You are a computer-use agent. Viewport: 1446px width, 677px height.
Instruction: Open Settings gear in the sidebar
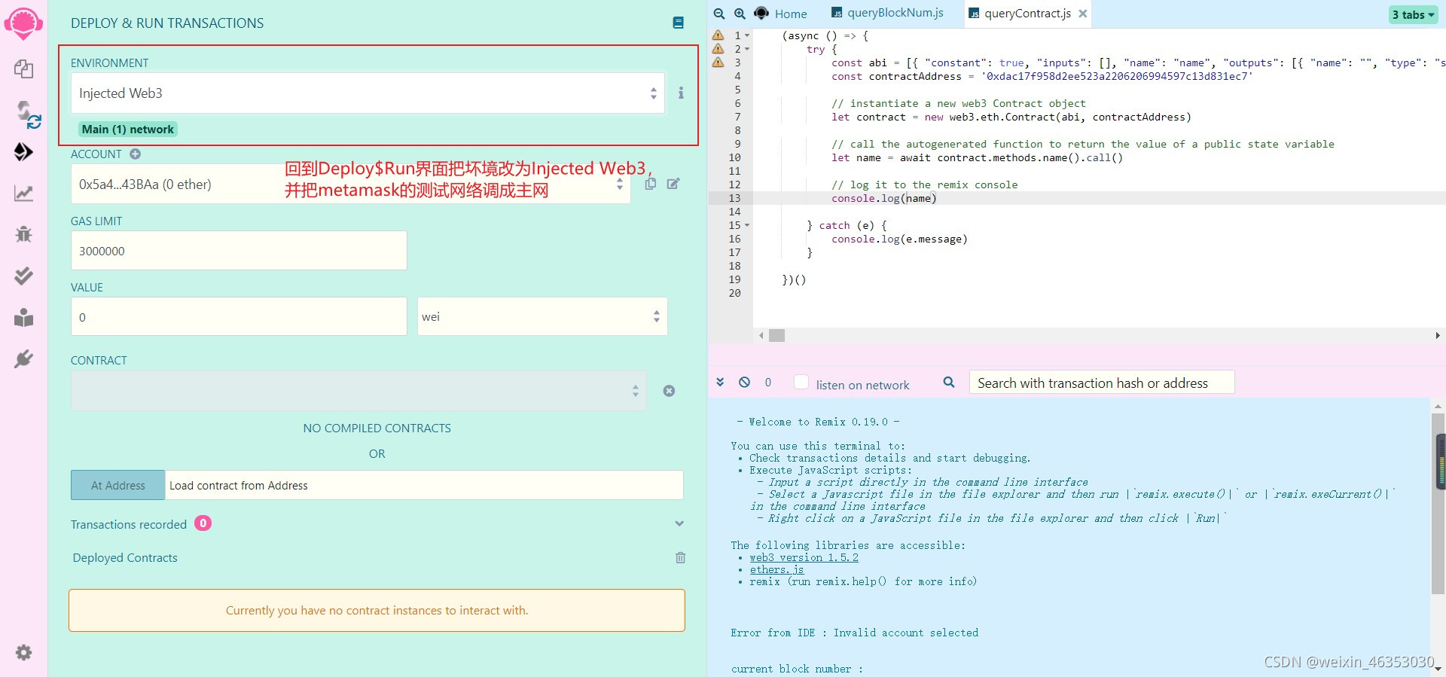click(x=23, y=652)
